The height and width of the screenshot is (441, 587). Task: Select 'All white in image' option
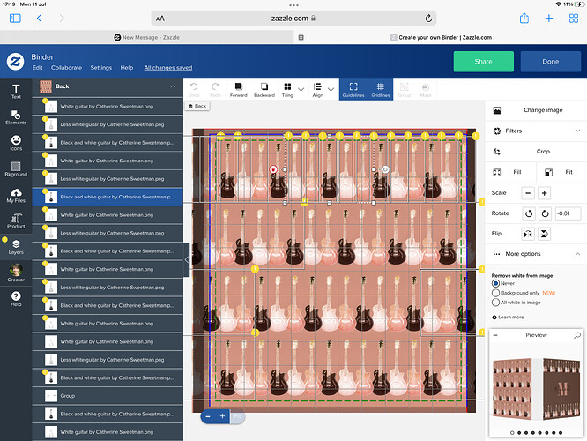click(x=495, y=303)
